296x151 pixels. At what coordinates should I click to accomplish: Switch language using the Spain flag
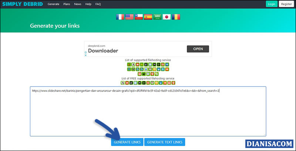(x=148, y=17)
